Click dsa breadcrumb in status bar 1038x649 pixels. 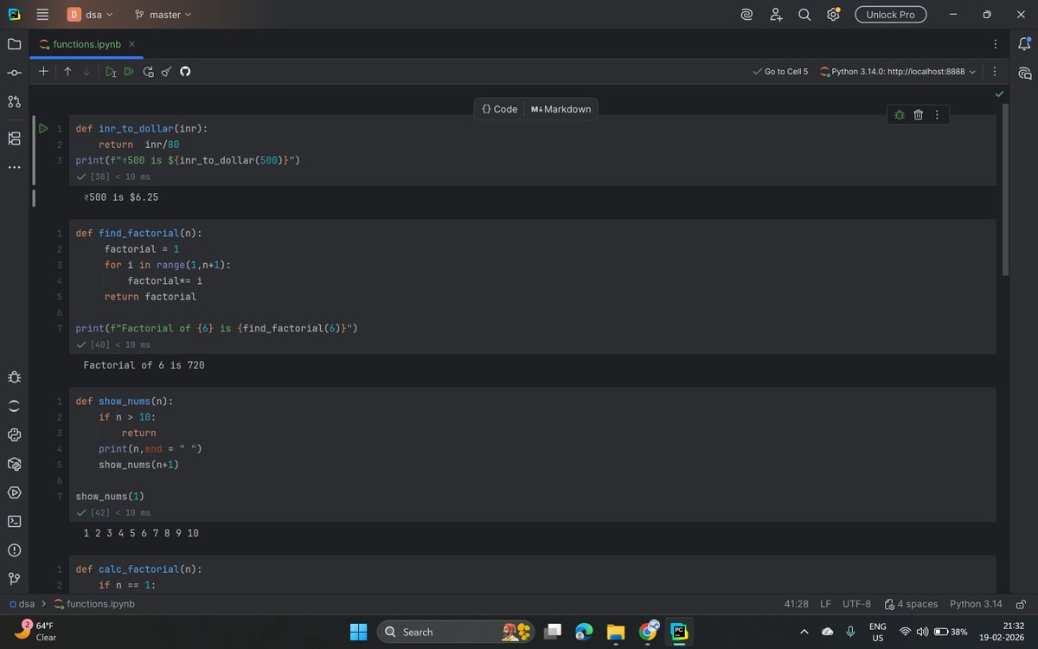[x=22, y=604]
